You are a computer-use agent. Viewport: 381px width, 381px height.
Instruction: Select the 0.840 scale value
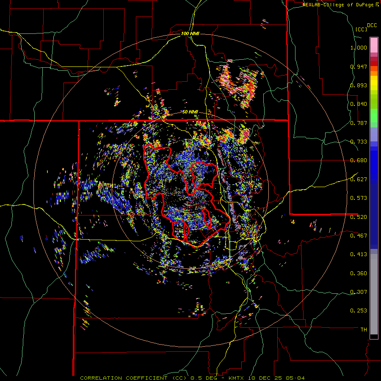[359, 104]
